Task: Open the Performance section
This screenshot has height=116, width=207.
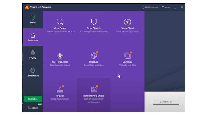Action: 33,72
